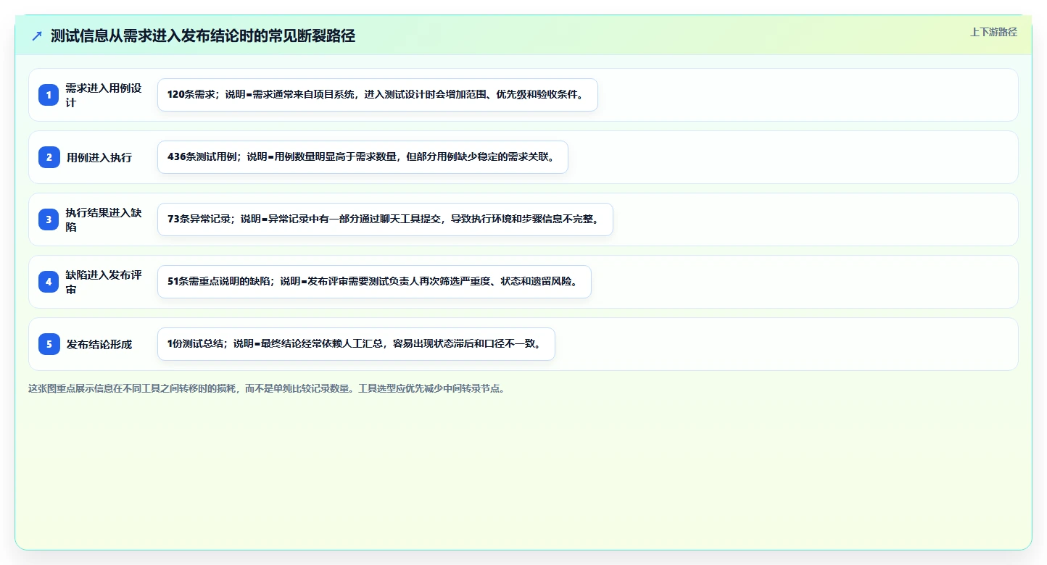Image resolution: width=1047 pixels, height=565 pixels.
Task: Select step badge number 2
Action: tap(49, 157)
